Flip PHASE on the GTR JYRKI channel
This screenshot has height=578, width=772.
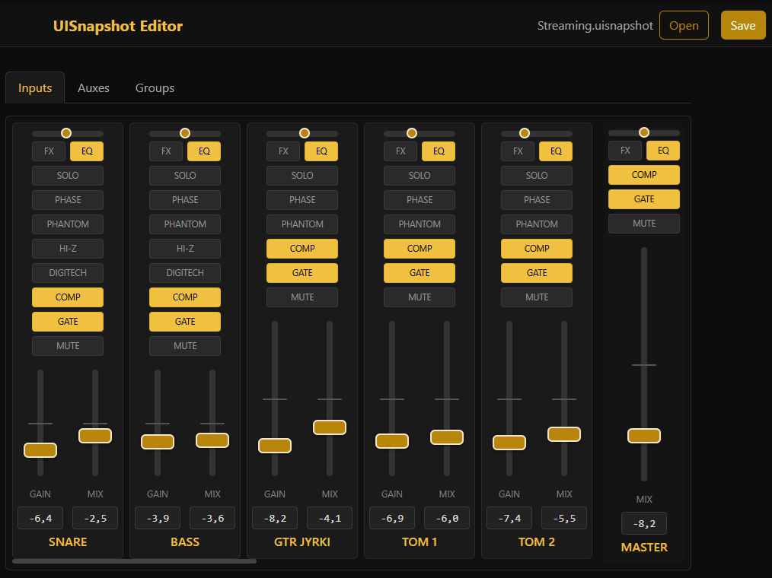point(302,200)
